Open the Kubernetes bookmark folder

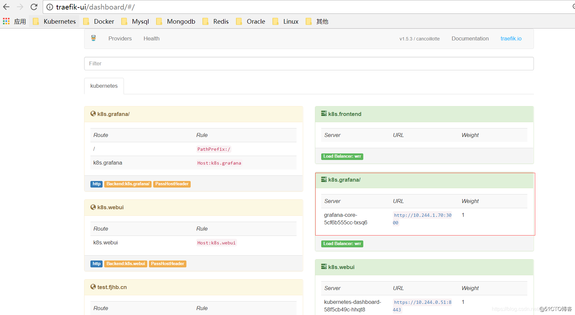55,21
